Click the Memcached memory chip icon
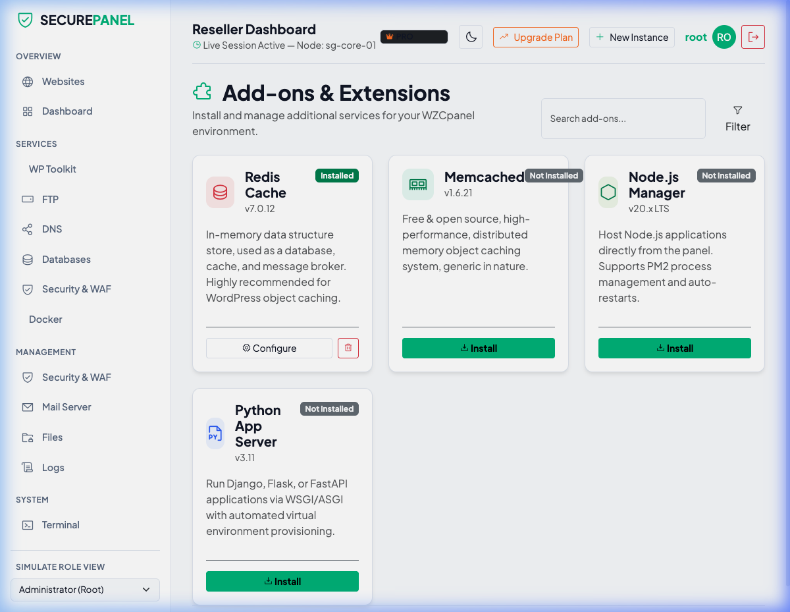The width and height of the screenshot is (790, 612). [x=418, y=184]
